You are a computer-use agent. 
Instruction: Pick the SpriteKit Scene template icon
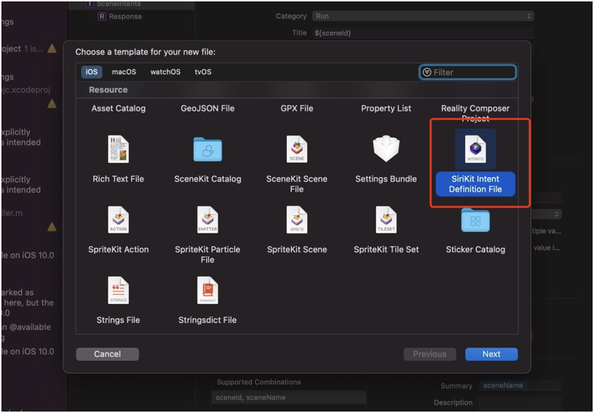click(x=296, y=220)
